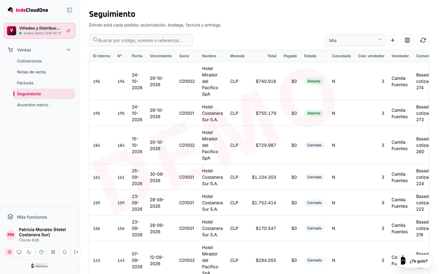Viewport: 439px width, 274px height.
Task: Select total $1.104.303
Action: coord(264,177)
